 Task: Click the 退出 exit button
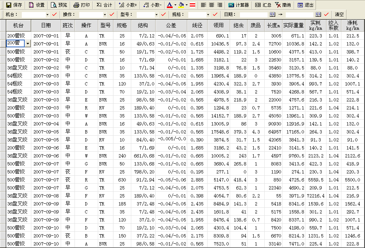click(x=305, y=5)
